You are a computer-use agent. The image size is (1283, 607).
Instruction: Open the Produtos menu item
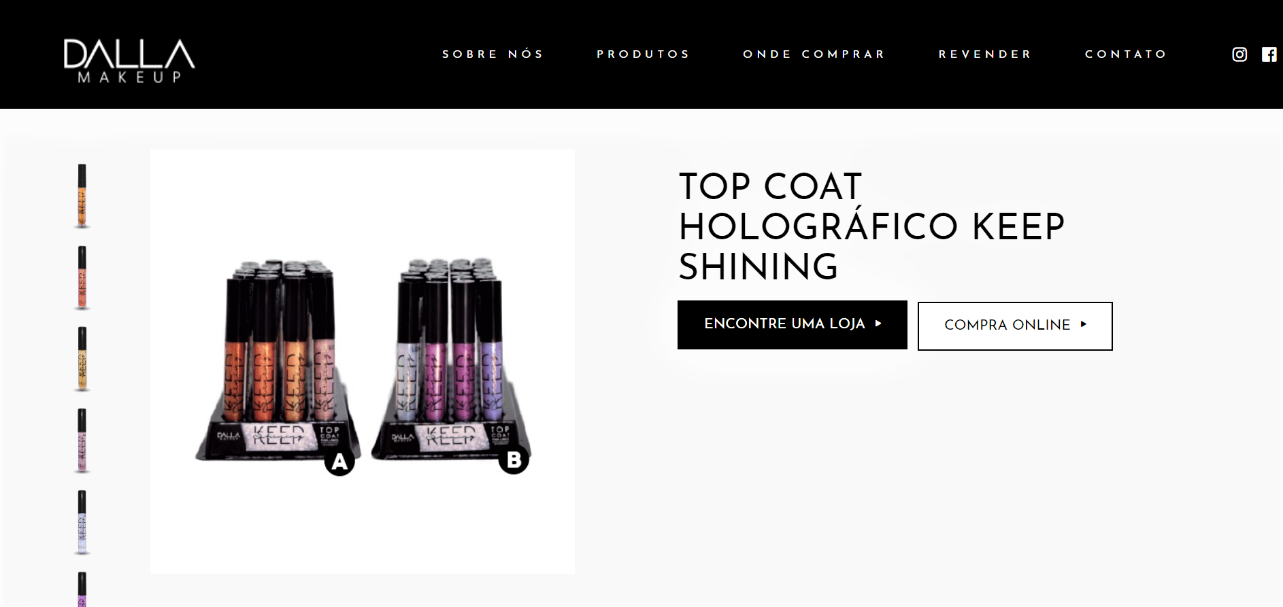pyautogui.click(x=644, y=54)
